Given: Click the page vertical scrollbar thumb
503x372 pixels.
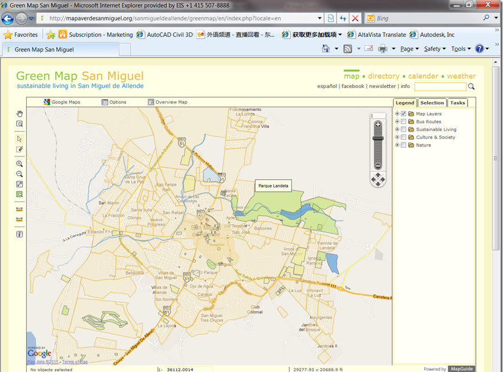Looking at the screenshot, I should point(496,158).
